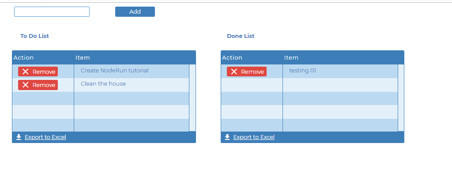Image resolution: width=452 pixels, height=196 pixels.
Task: Click the Done List vertical scrollbar
Action: coord(401,98)
